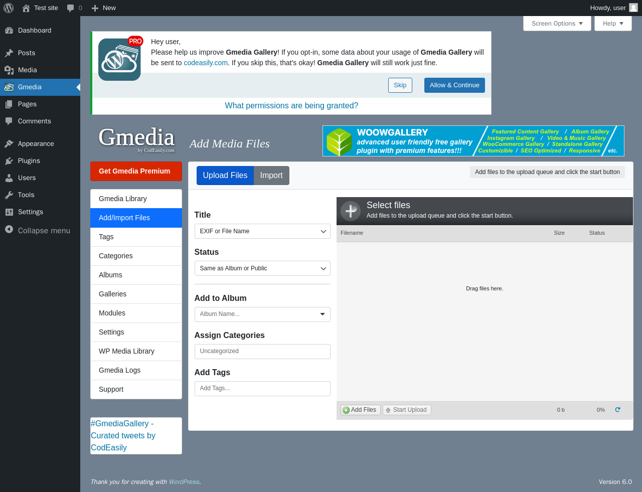642x492 pixels.
Task: Open the WordPress footer link
Action: tap(184, 482)
